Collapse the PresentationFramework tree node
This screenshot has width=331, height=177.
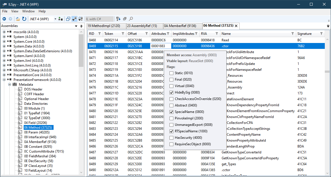pyautogui.click(x=4, y=80)
